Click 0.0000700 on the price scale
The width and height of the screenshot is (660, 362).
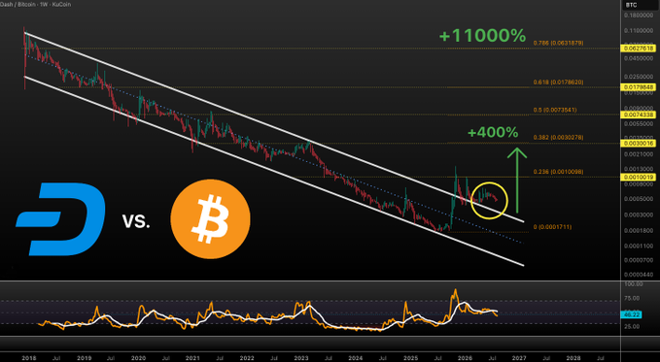pyautogui.click(x=639, y=260)
